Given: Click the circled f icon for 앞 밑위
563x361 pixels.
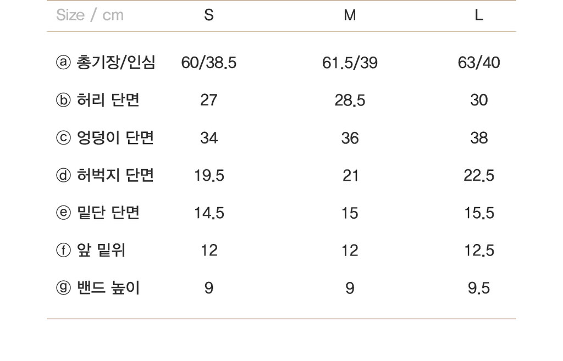Looking at the screenshot, I should point(63,250).
